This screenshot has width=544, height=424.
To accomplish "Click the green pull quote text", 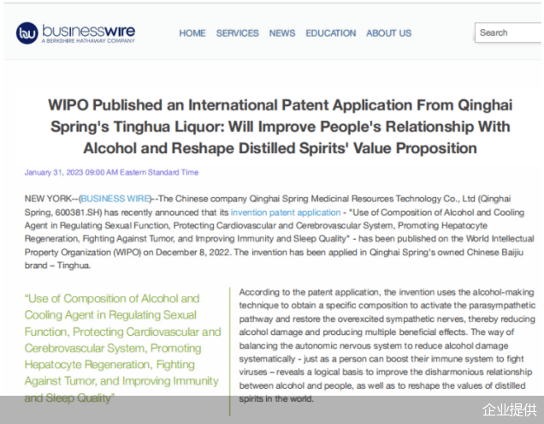I will (122, 348).
